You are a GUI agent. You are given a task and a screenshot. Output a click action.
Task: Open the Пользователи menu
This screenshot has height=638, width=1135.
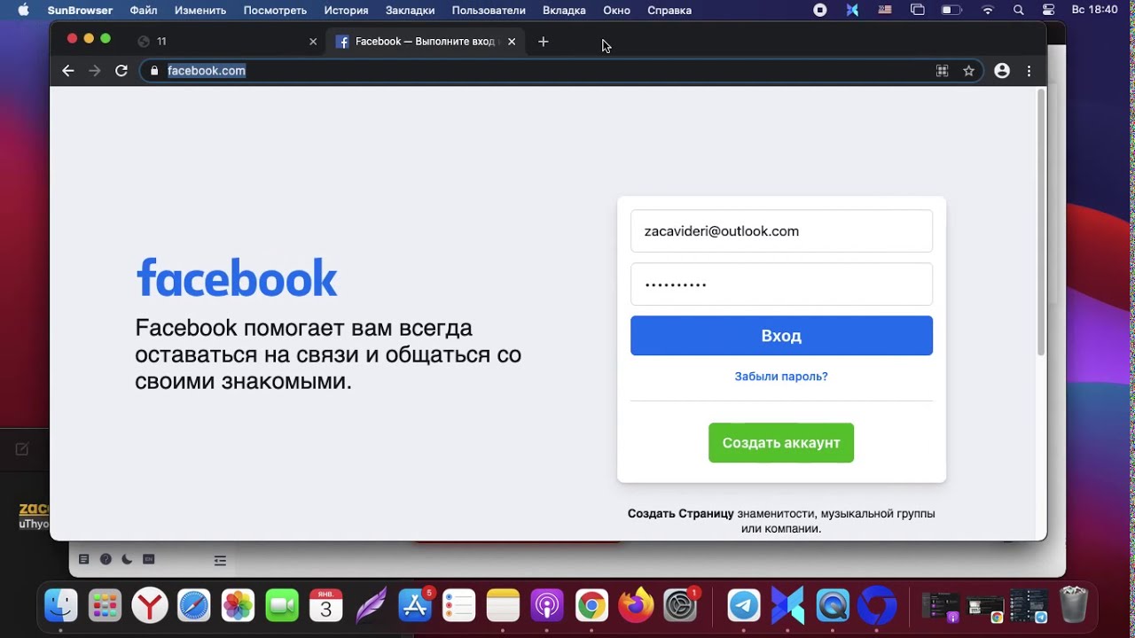[489, 11]
